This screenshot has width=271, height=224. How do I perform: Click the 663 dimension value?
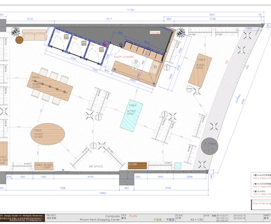tap(168, 19)
